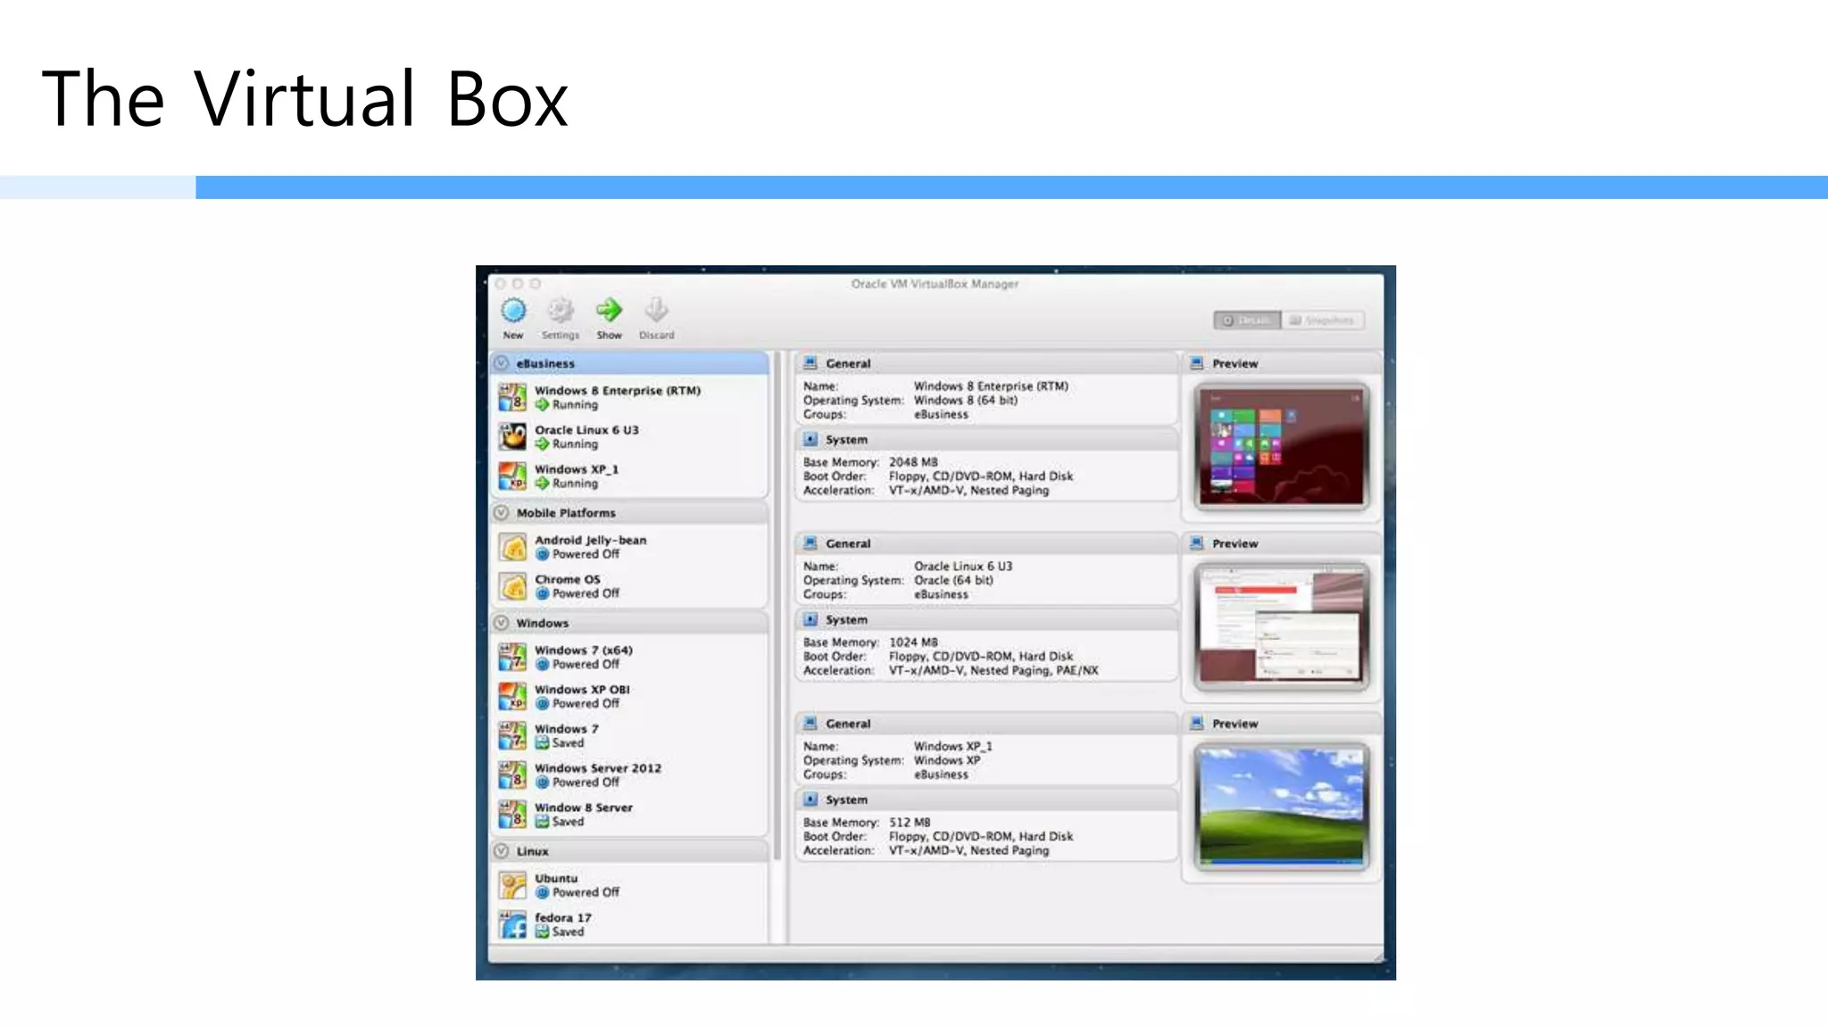This screenshot has height=1028, width=1828.
Task: Click the Discard toolbar icon
Action: tap(656, 311)
